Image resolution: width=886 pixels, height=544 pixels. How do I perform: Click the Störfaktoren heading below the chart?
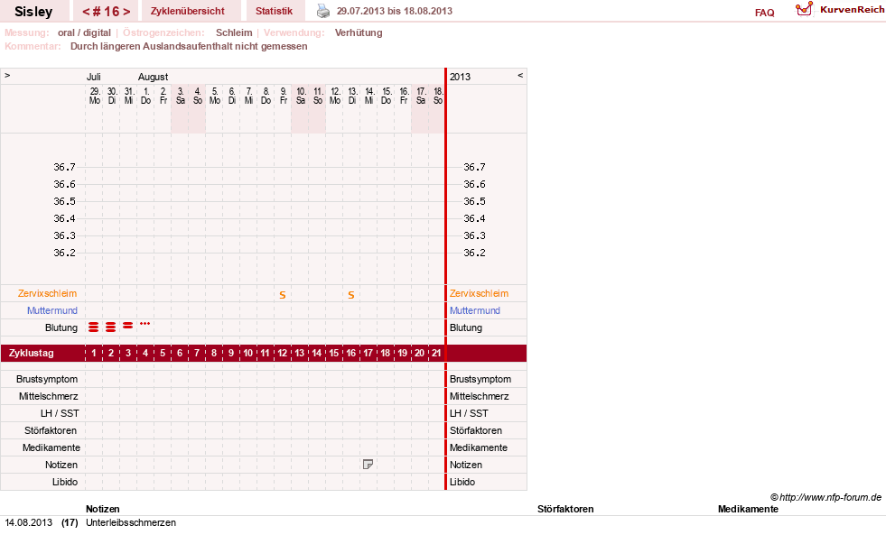click(565, 509)
